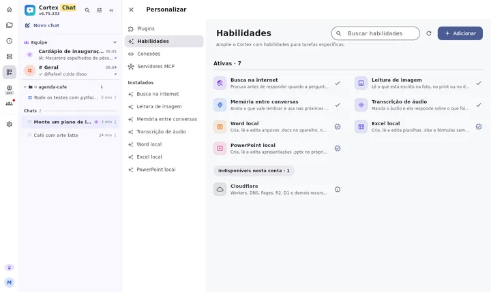Show info for the Cloudflare skill

[338, 189]
